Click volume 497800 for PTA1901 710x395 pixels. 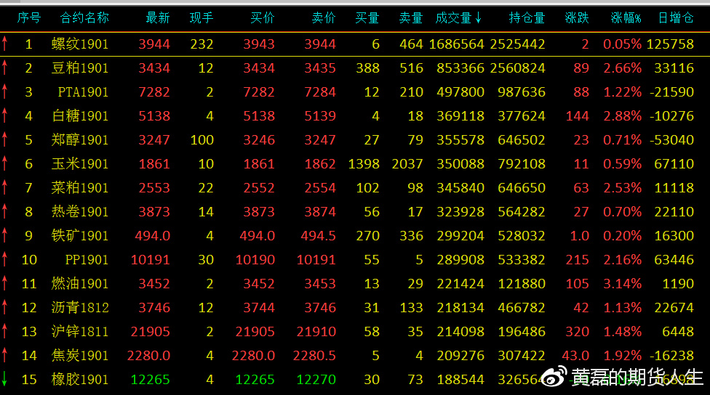[x=460, y=92]
